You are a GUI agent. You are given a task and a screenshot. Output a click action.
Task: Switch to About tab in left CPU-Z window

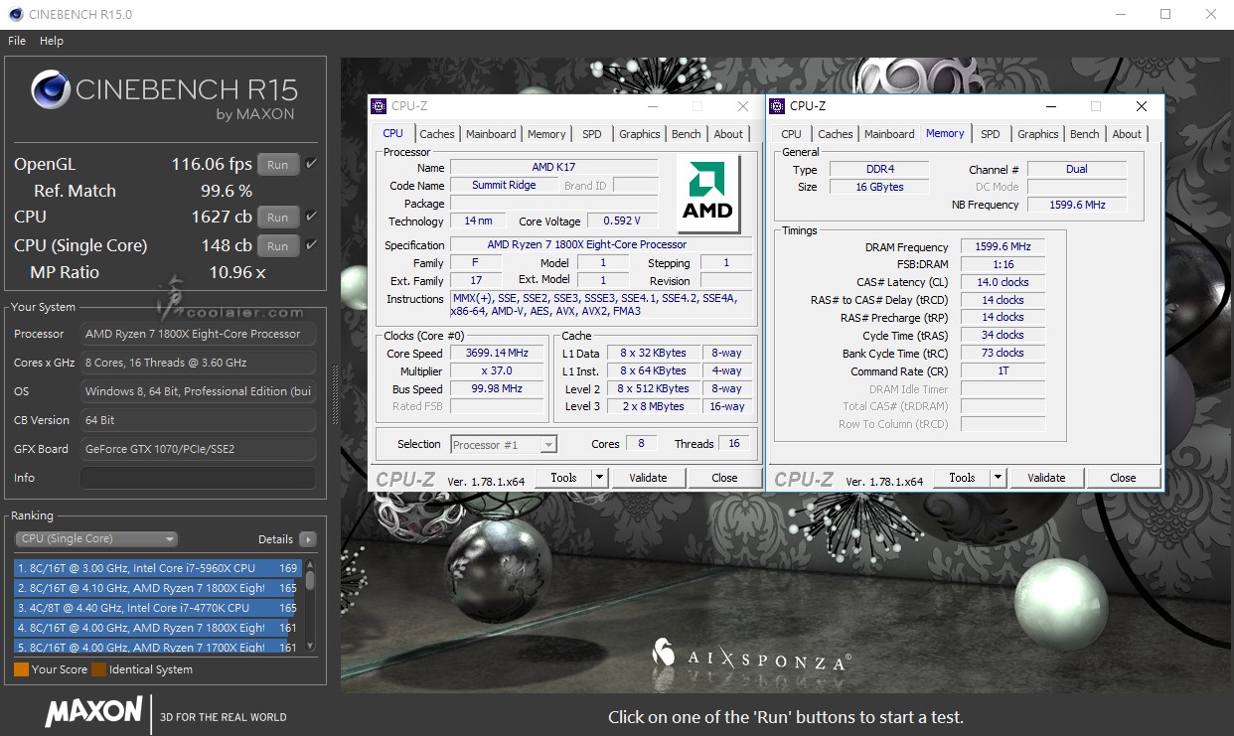point(728,134)
